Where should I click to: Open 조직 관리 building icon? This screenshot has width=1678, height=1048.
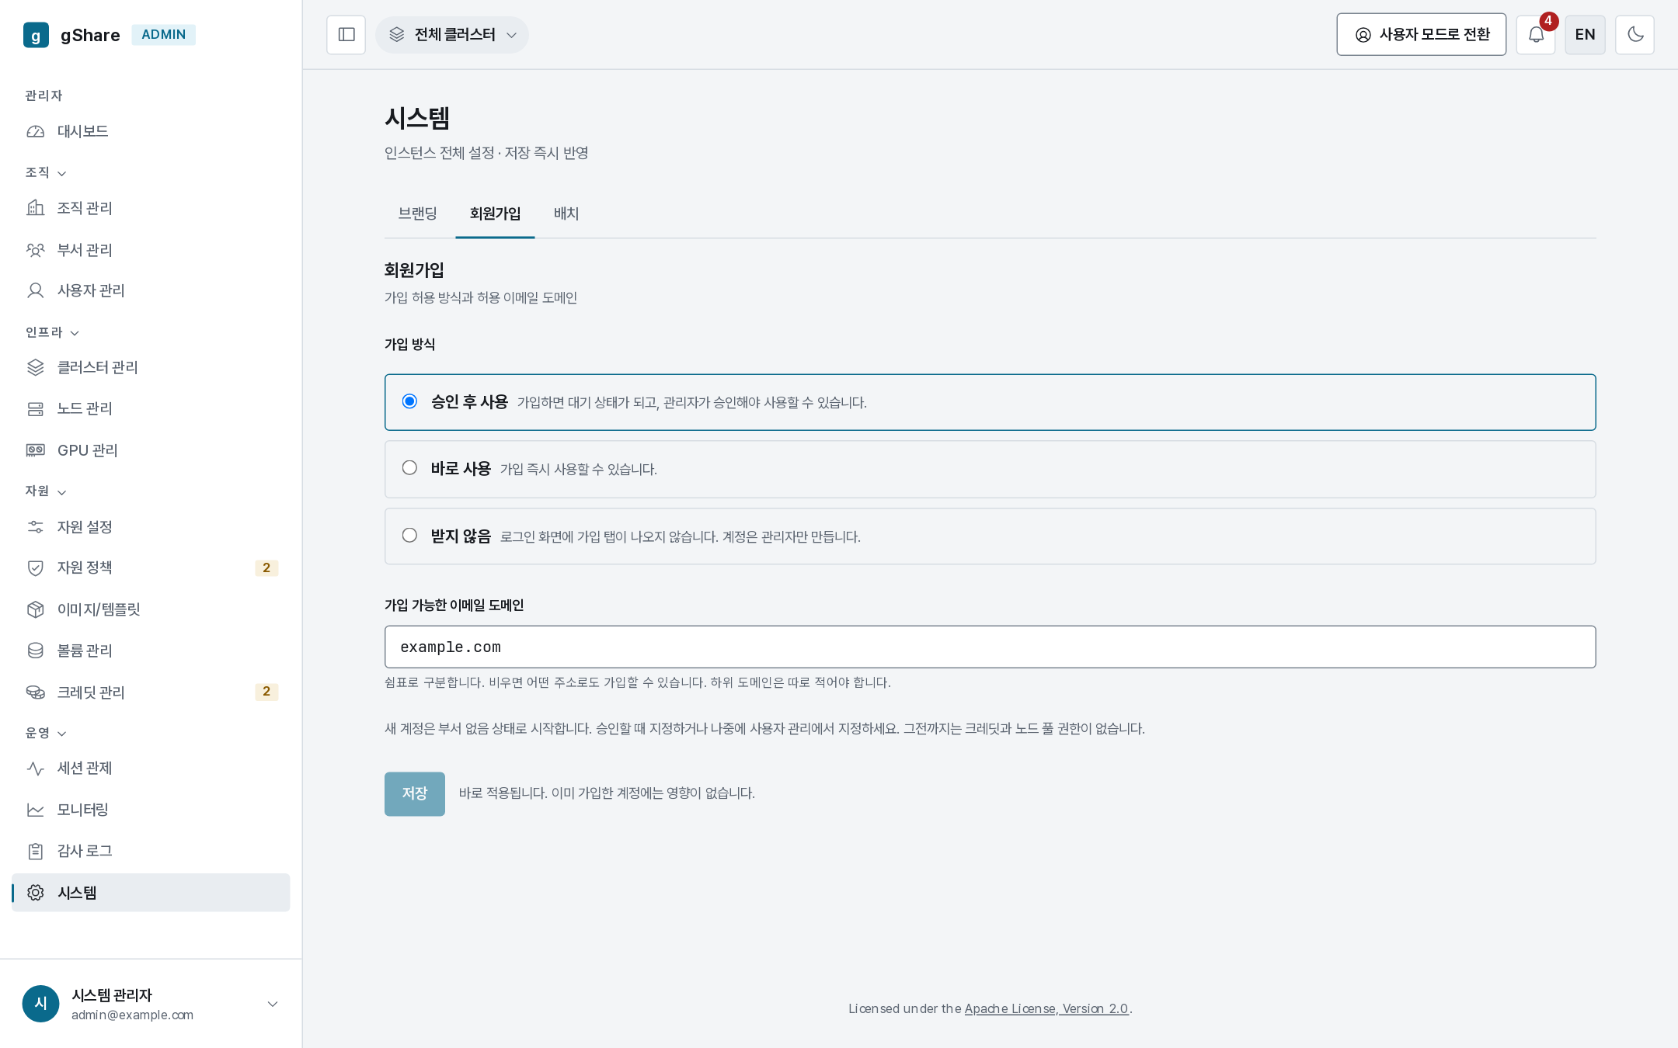pyautogui.click(x=36, y=208)
